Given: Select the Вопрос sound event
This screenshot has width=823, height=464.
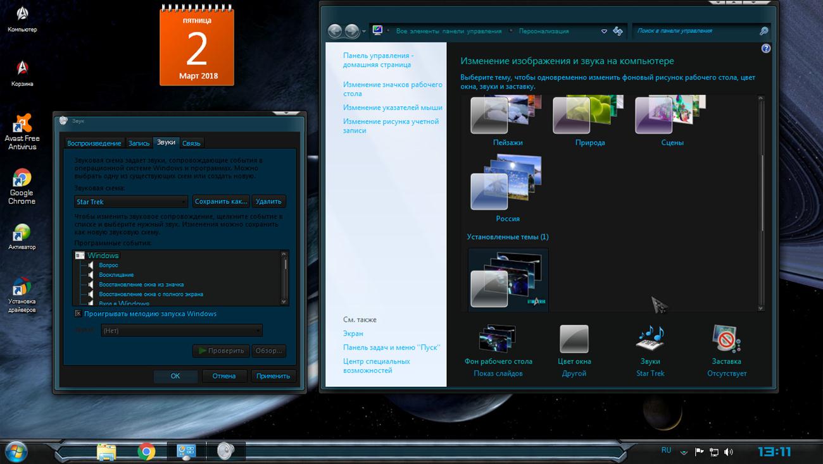Looking at the screenshot, I should 108,266.
